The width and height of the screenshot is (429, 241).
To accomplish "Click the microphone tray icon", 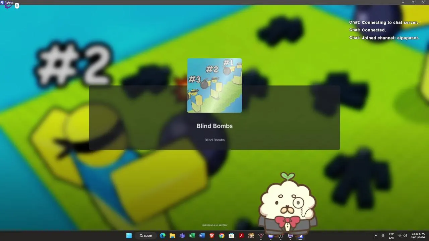I will (x=383, y=236).
